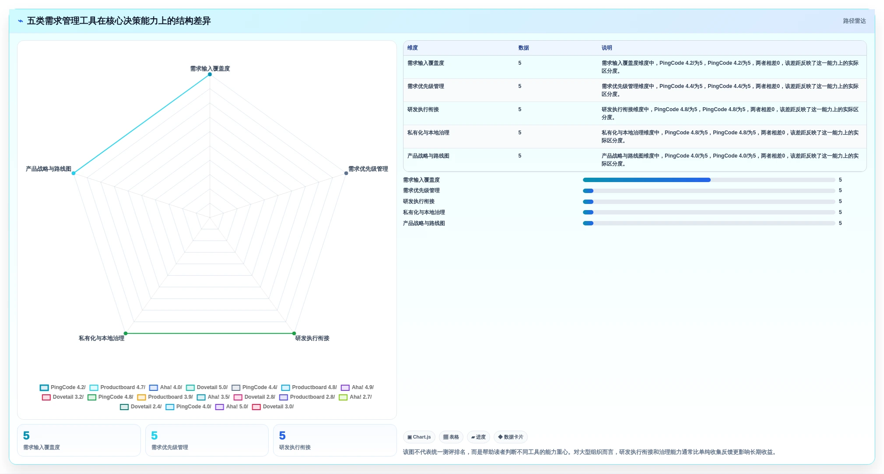Toggle the PingCode 4.4/ legend entry
The width and height of the screenshot is (884, 474).
tap(254, 387)
